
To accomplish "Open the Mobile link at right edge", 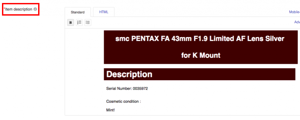I will (x=294, y=12).
